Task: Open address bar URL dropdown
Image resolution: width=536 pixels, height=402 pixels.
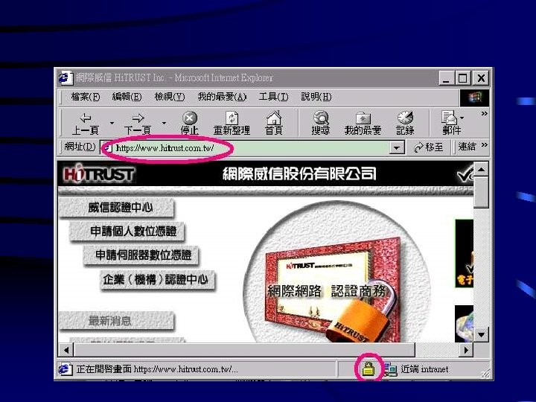Action: [x=397, y=148]
